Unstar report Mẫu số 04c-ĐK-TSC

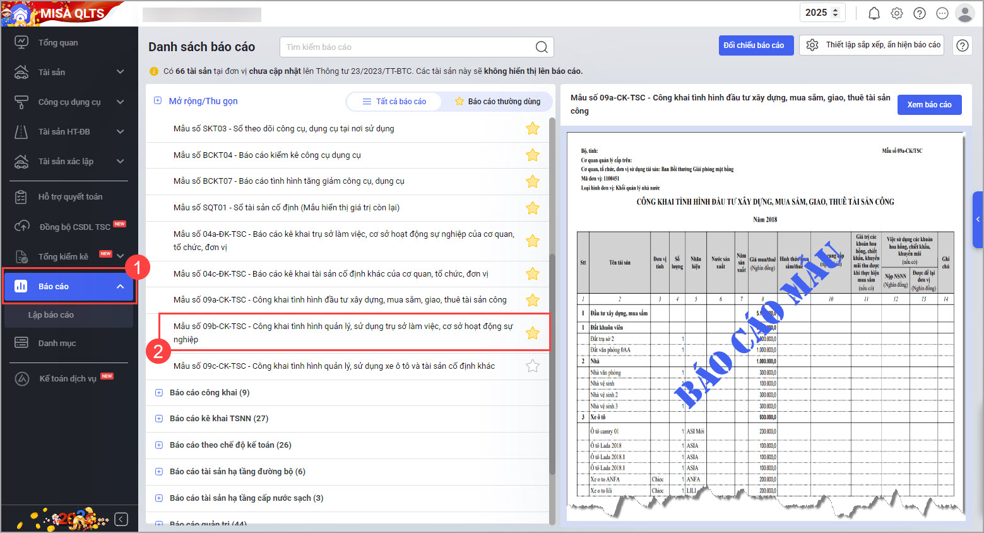(533, 273)
